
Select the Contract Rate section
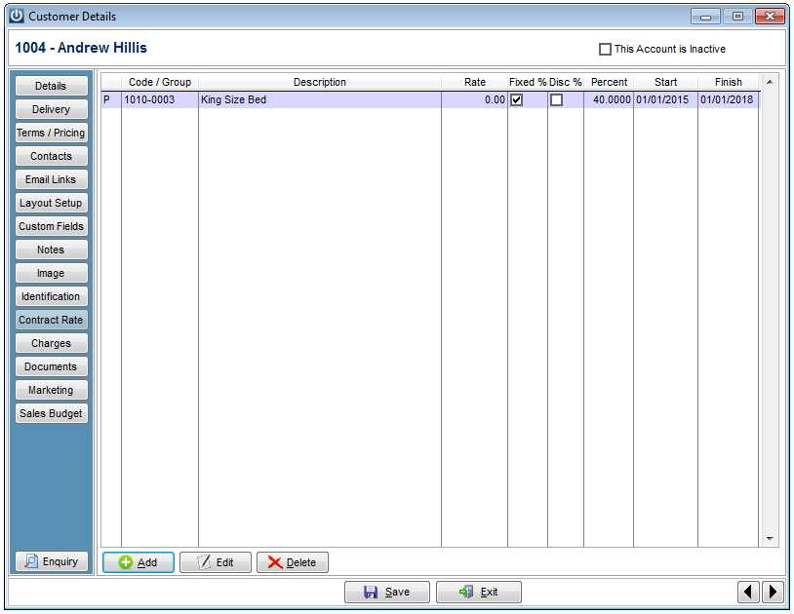[51, 320]
